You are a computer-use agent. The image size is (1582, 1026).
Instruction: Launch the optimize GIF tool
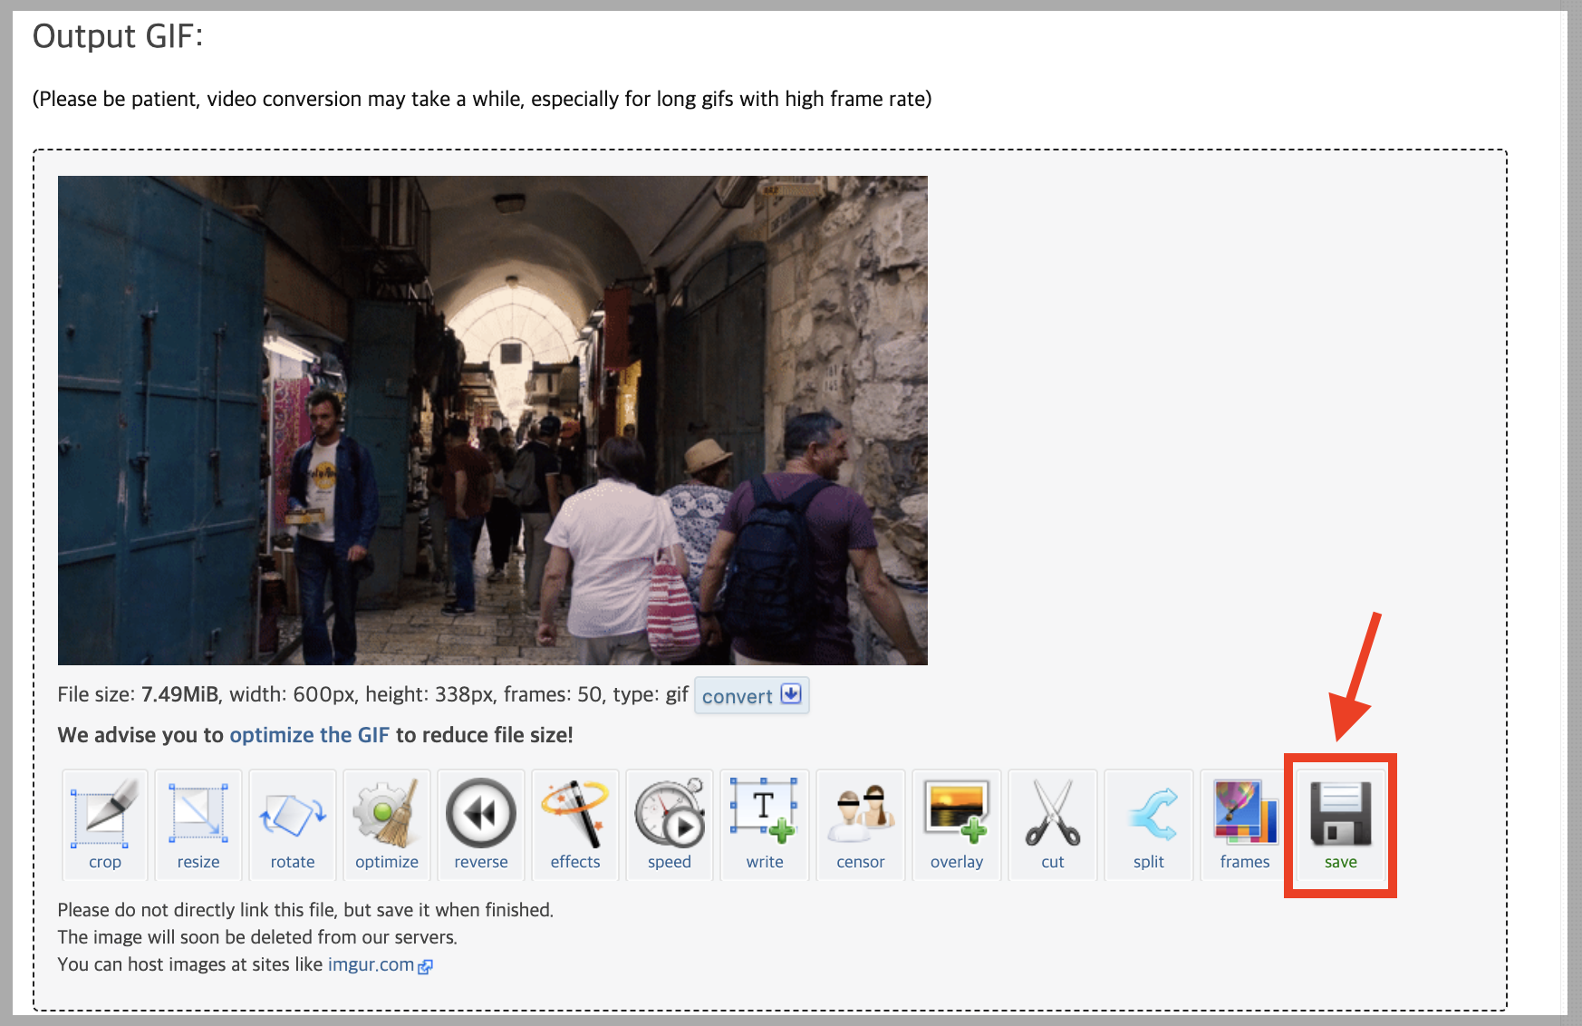point(387,825)
